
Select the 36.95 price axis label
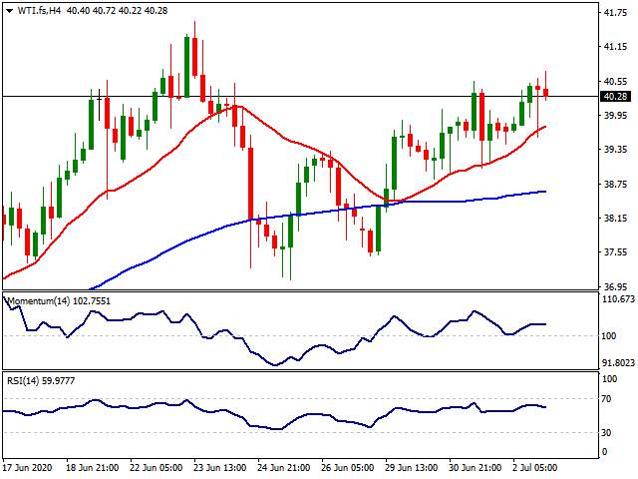click(616, 286)
